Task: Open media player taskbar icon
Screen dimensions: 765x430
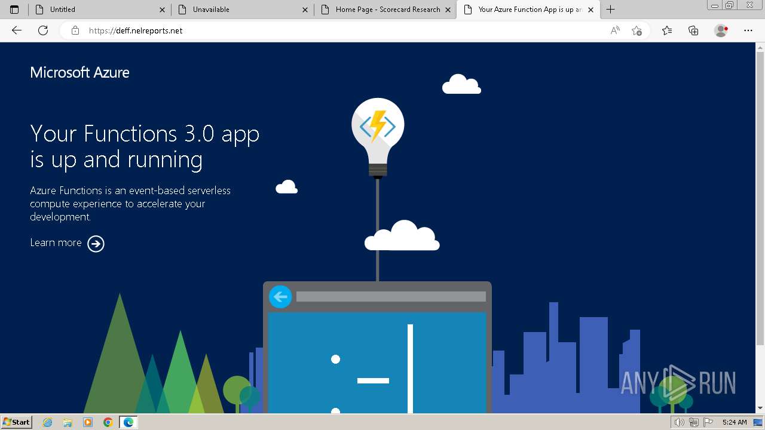Action: coord(88,422)
